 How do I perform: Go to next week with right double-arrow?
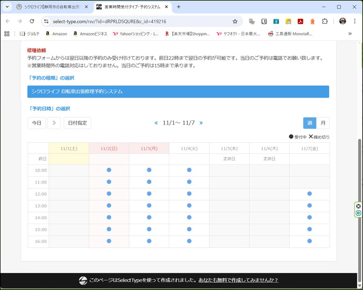201,123
